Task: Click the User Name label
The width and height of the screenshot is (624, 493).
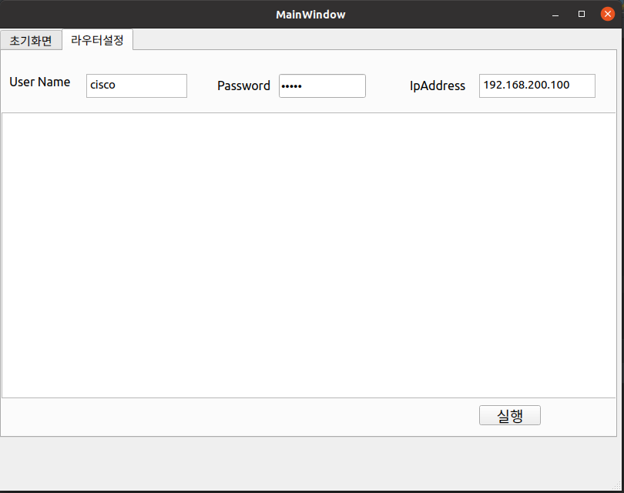Action: pos(40,82)
